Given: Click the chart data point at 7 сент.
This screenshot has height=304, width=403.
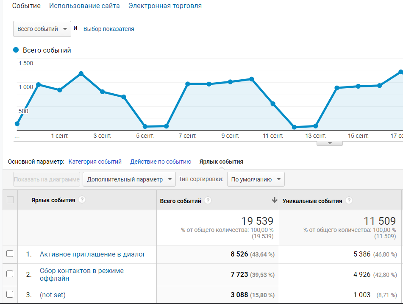Looking at the screenshot, I should 187,84.
